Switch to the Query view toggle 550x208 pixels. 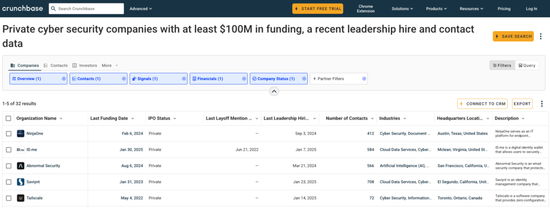pos(527,65)
